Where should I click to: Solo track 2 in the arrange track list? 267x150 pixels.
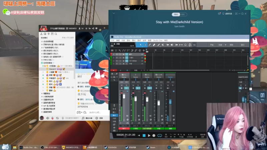tap(120, 58)
